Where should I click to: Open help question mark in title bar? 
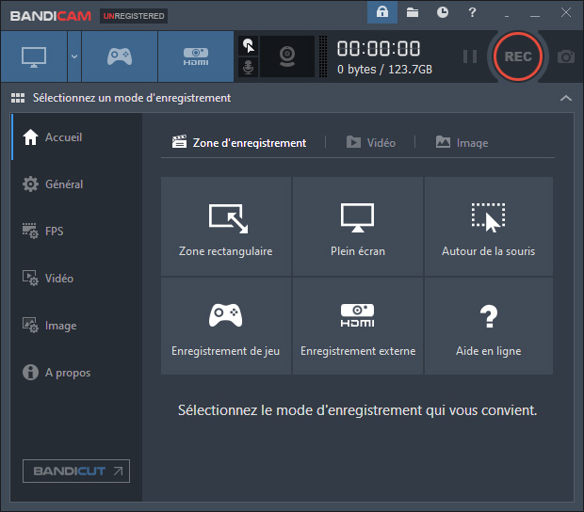coord(472,12)
